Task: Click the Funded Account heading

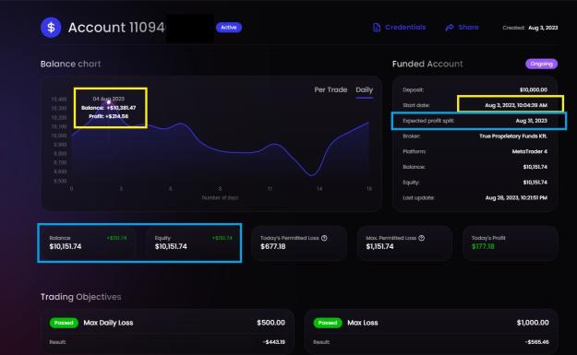Action: click(427, 64)
